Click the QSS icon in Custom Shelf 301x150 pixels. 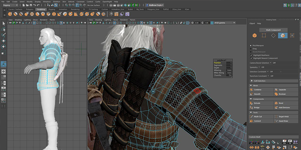click(284, 142)
